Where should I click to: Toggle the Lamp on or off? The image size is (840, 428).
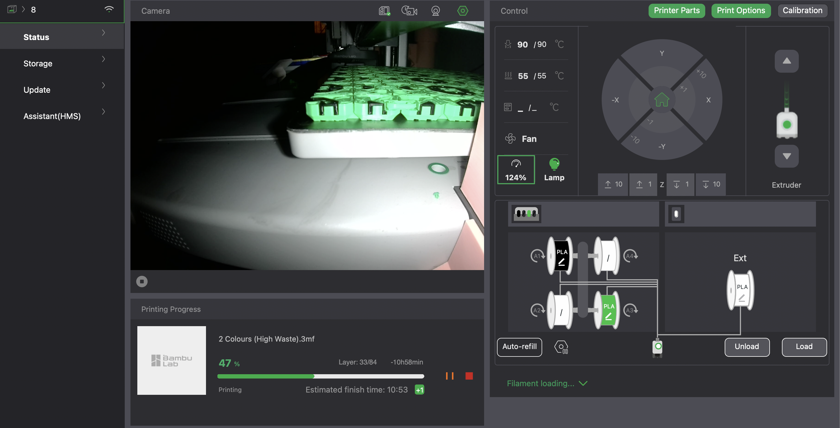(554, 170)
